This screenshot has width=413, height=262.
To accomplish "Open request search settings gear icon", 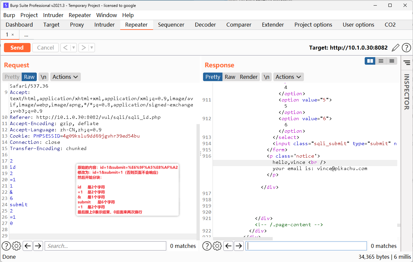I will 16,246.
